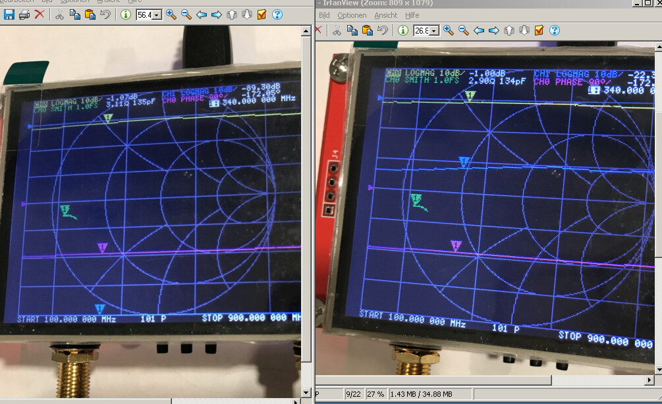662x404 pixels.
Task: Open Settings checkmark icon in left window
Action: tap(262, 14)
